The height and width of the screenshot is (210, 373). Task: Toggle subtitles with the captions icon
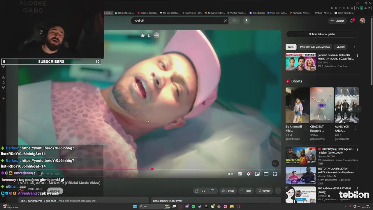tap(240, 174)
